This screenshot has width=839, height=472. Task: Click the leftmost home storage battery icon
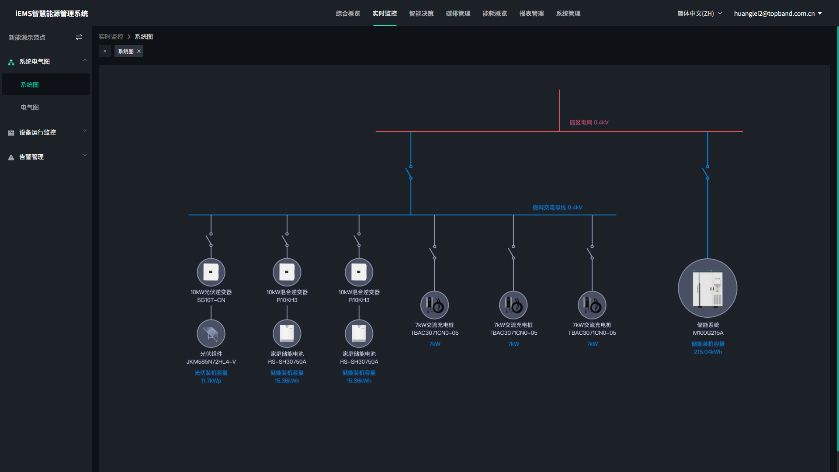click(287, 334)
